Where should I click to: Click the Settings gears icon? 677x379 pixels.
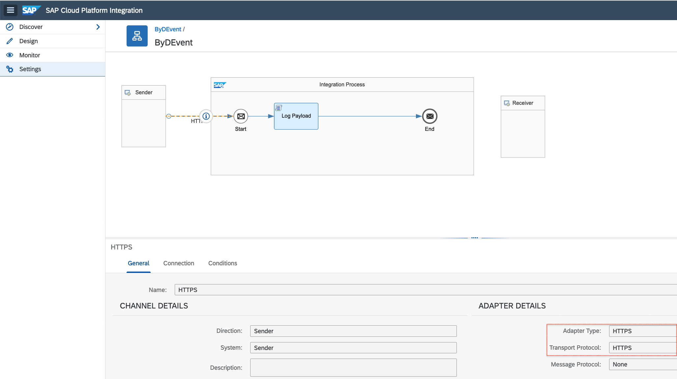pos(10,69)
